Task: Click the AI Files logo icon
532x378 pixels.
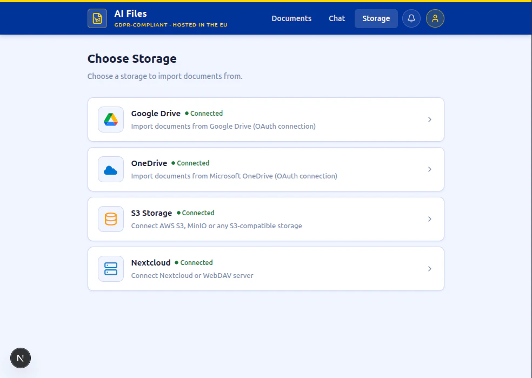Action: (x=97, y=18)
